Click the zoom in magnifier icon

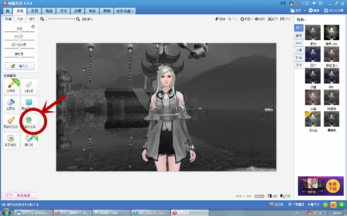pos(78,19)
